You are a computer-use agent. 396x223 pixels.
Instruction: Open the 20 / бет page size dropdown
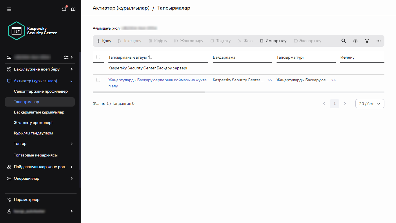pyautogui.click(x=370, y=104)
